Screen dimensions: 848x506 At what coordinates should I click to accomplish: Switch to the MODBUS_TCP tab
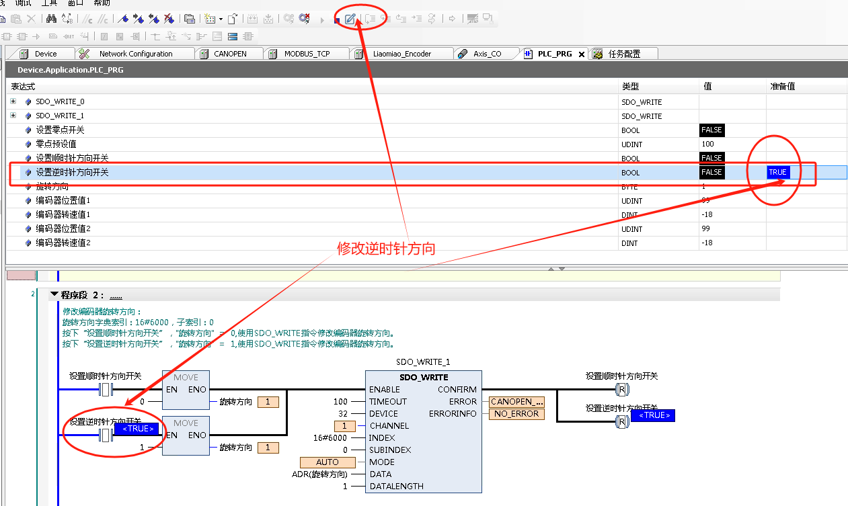click(x=307, y=54)
